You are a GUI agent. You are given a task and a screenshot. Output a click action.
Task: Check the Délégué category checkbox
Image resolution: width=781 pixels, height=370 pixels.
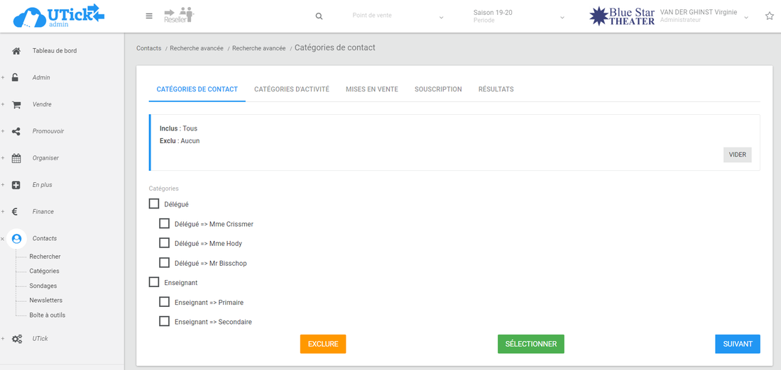tap(154, 204)
